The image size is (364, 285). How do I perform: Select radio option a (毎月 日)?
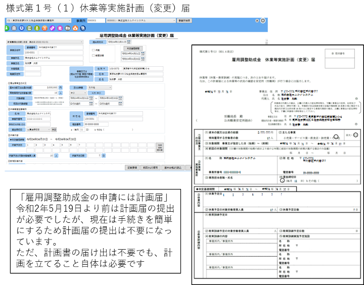coord(71,130)
